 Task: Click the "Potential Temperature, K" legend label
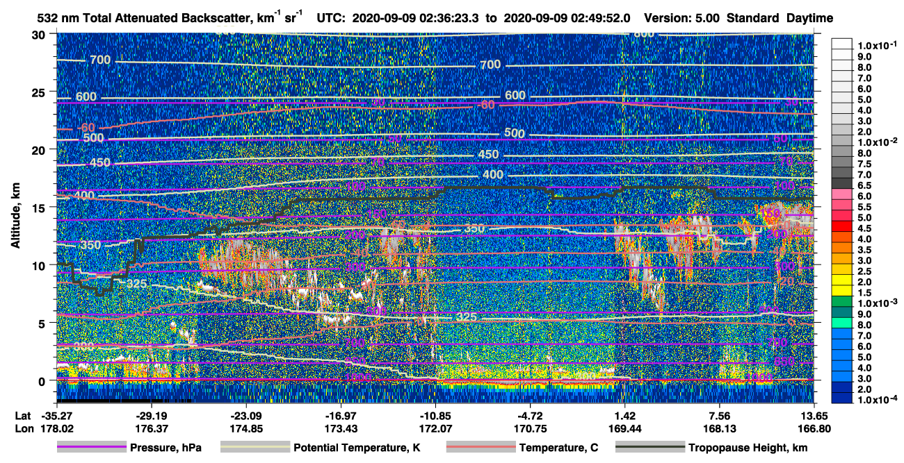pyautogui.click(x=357, y=448)
